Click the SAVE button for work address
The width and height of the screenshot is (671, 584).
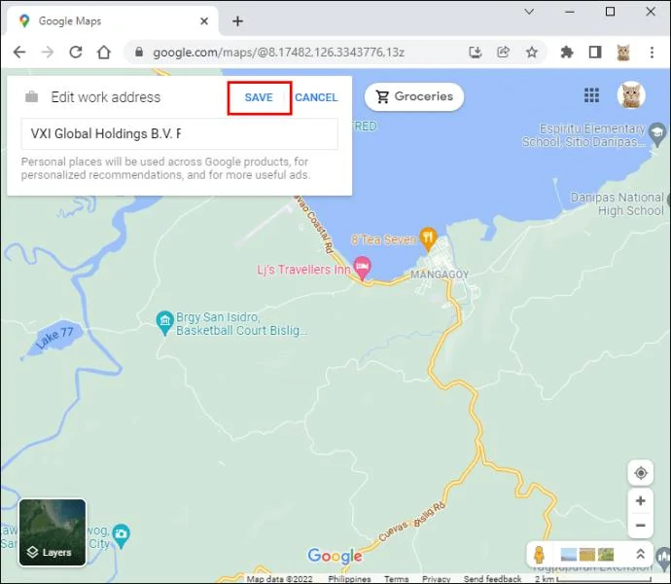(260, 97)
